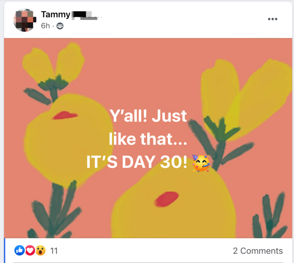This screenshot has width=294, height=263.
Task: Click the red spot on the bottom flower
Action: tap(167, 198)
